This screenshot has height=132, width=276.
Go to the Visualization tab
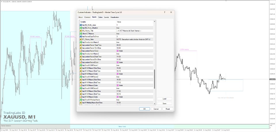tap(115, 17)
